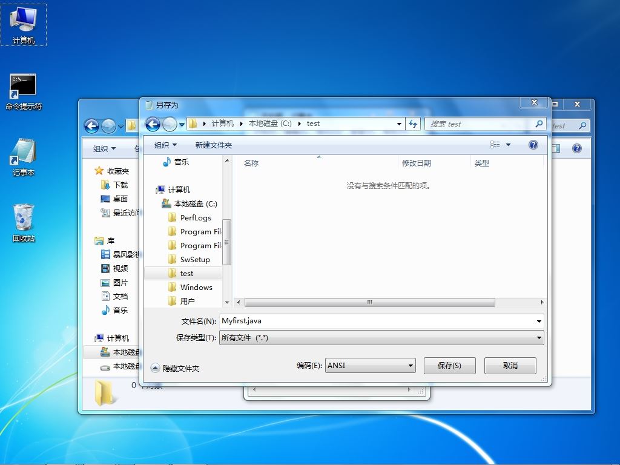
Task: Open the 组织 menu in 另存为 dialog
Action: 165,145
